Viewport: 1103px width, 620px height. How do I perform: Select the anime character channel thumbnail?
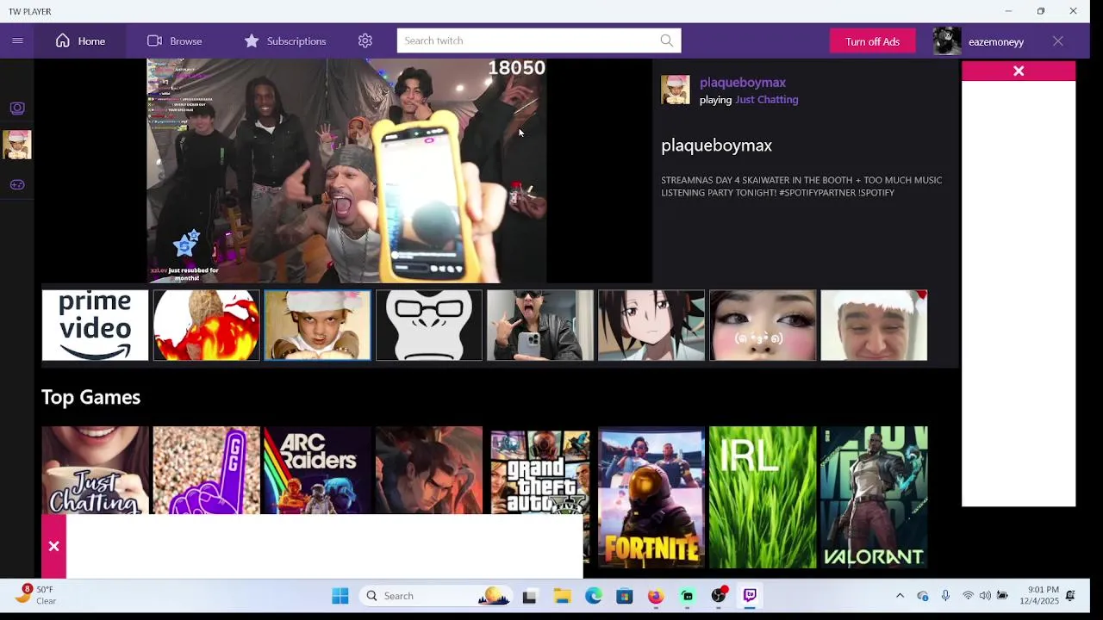click(x=651, y=325)
